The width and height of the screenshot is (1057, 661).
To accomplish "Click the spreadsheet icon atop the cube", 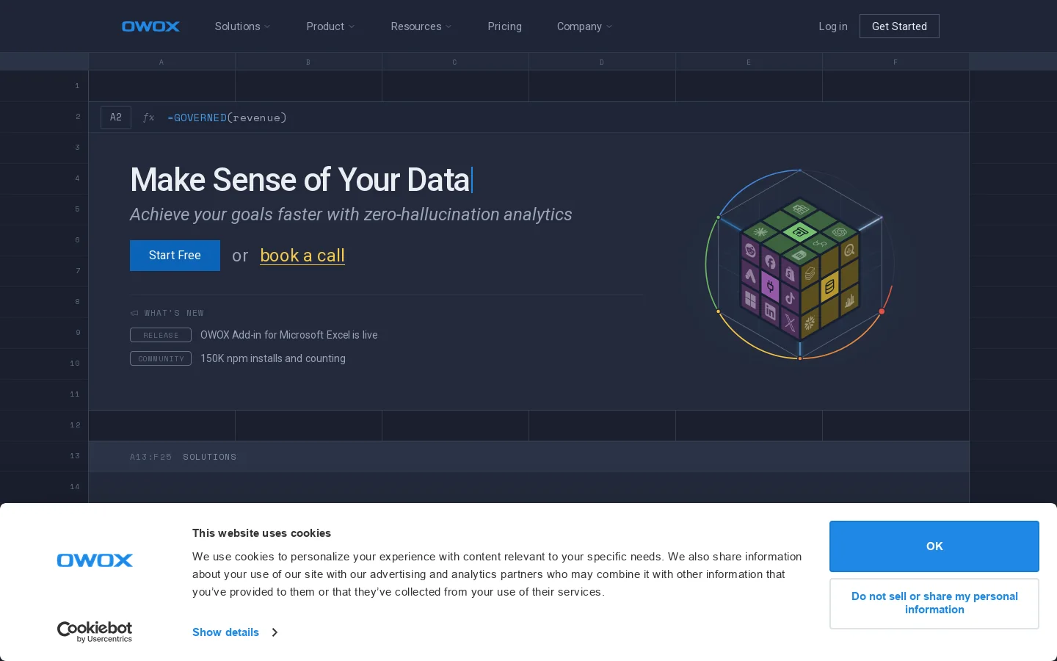I will coord(801,209).
